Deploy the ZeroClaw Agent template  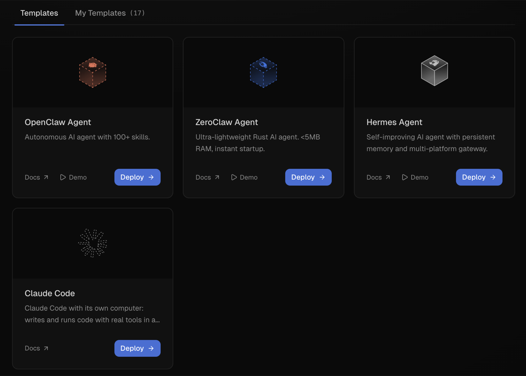pyautogui.click(x=308, y=177)
